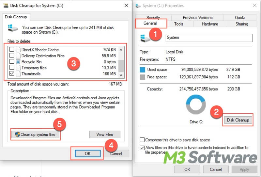Click the Local Disk type value

(x=174, y=52)
